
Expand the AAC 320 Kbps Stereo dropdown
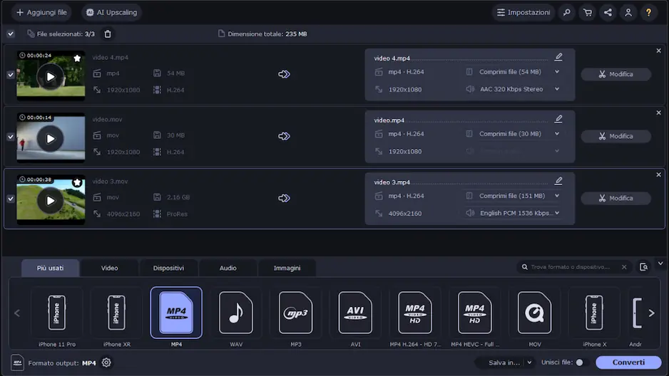click(556, 89)
